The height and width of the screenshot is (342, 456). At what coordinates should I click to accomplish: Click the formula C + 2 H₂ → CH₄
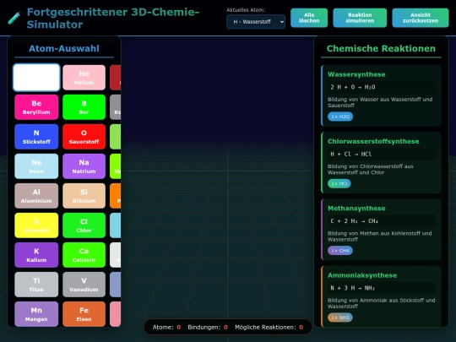[x=354, y=221]
